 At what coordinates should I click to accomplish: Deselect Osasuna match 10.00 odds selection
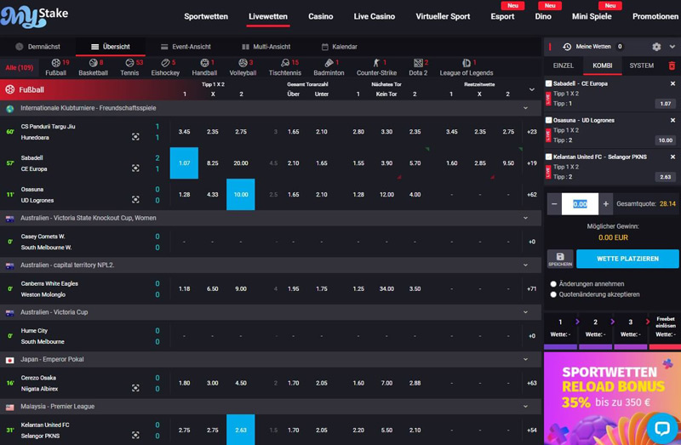point(241,195)
